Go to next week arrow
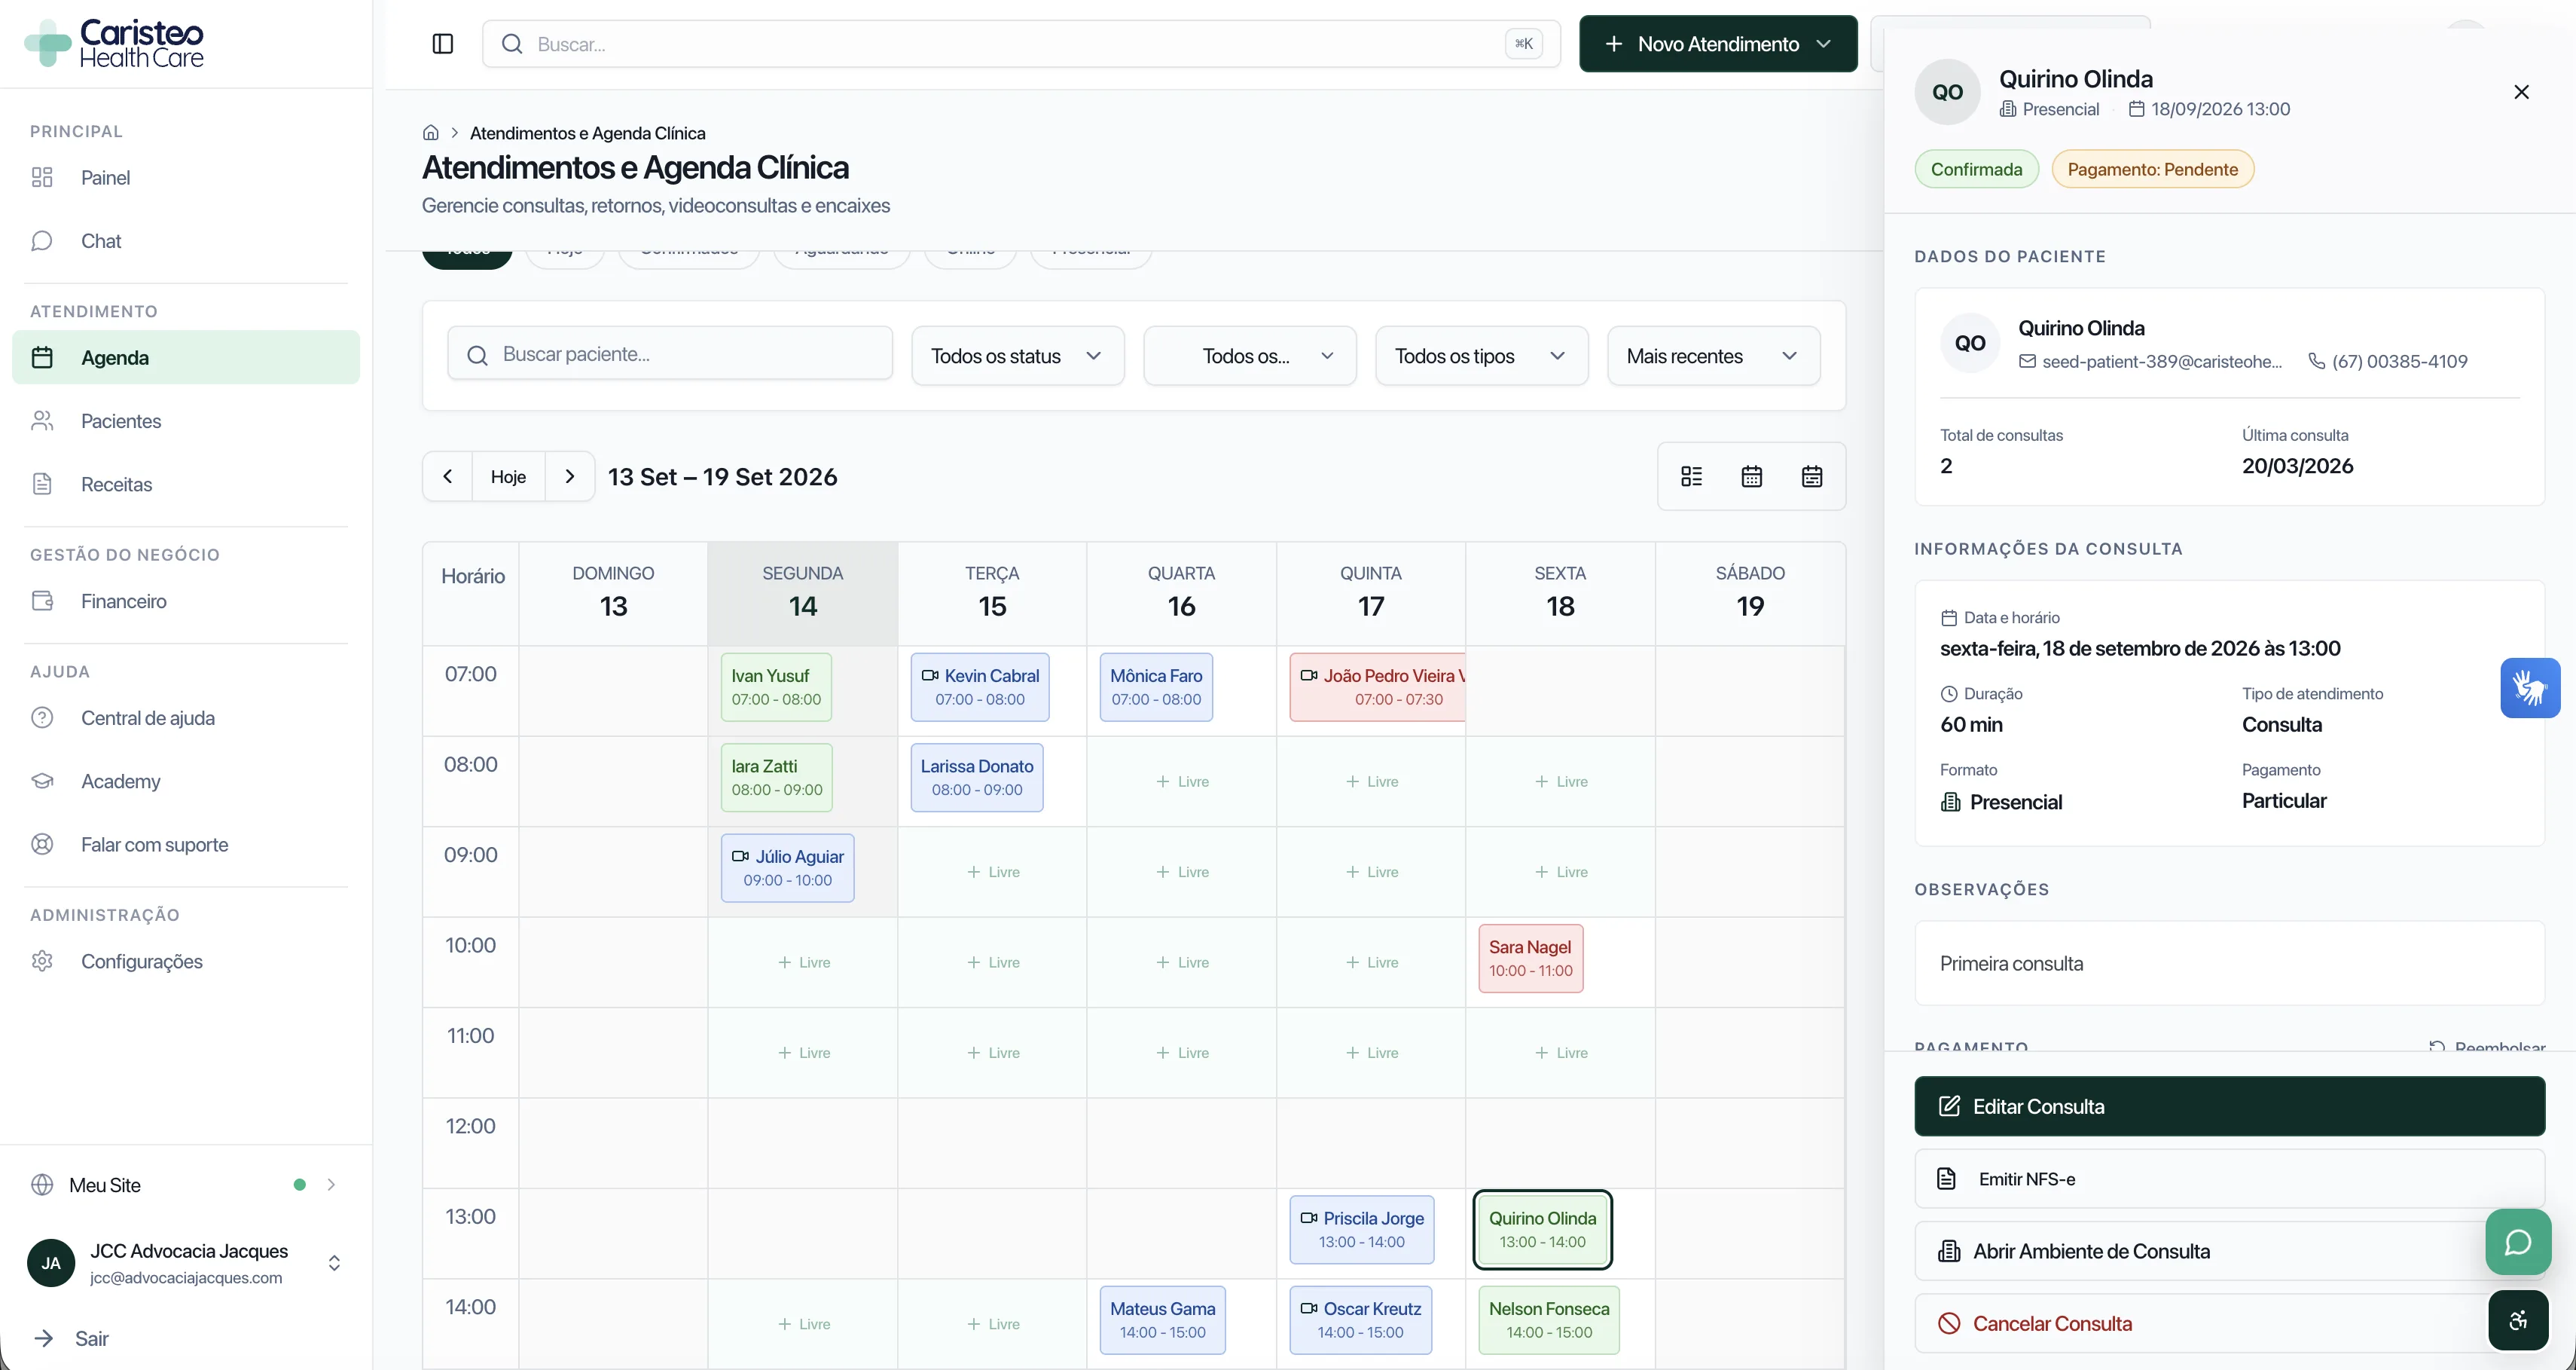Image resolution: width=2576 pixels, height=1370 pixels. pos(570,476)
